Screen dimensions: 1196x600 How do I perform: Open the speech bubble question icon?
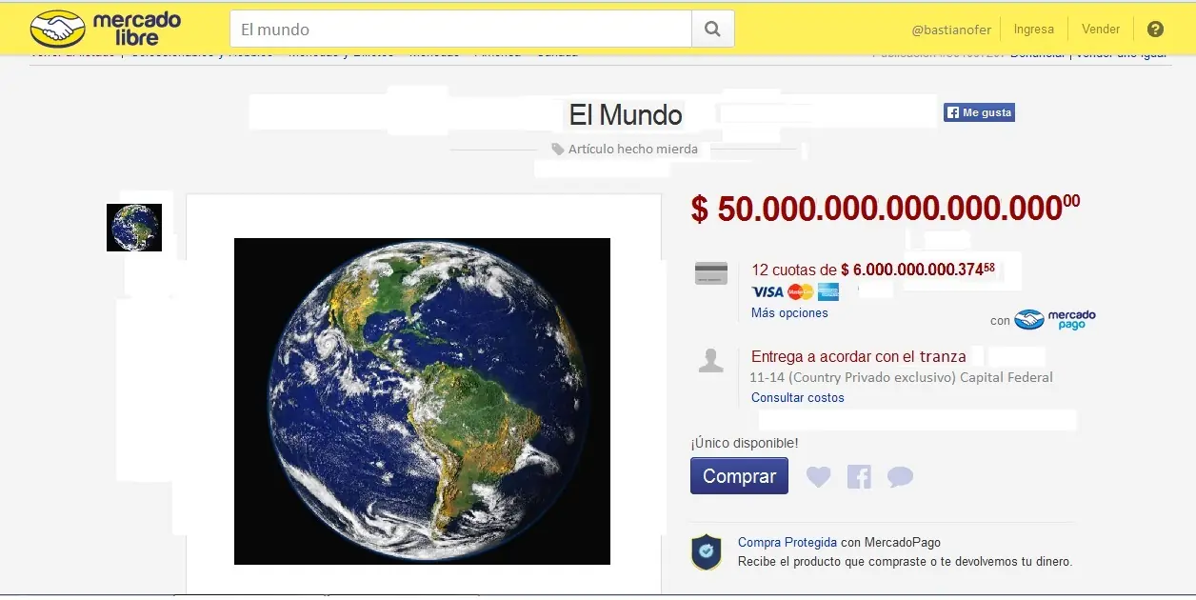[x=900, y=477]
